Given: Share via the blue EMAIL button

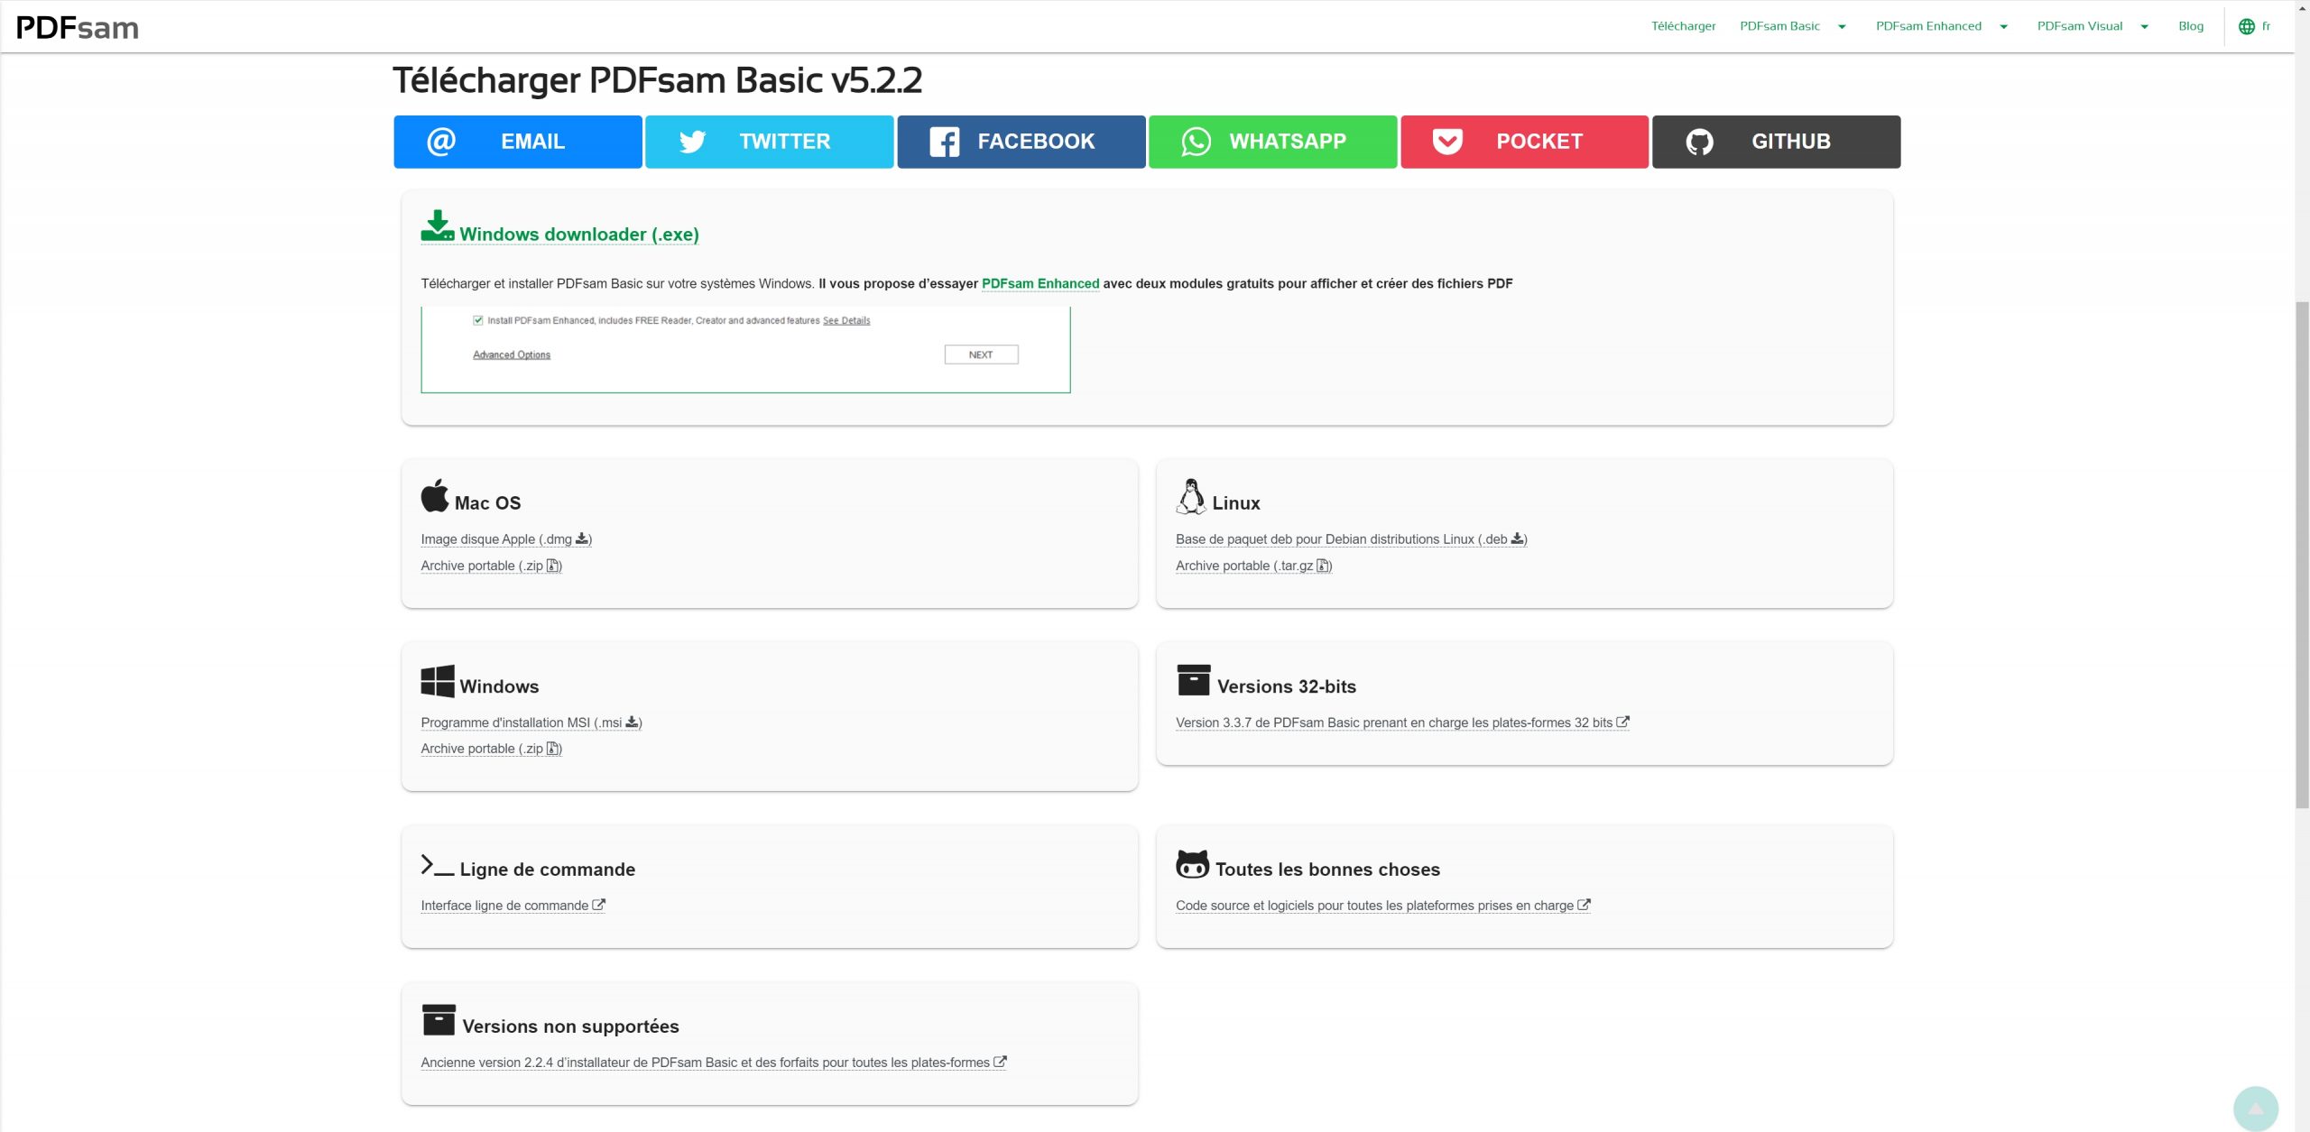Looking at the screenshot, I should click(517, 142).
